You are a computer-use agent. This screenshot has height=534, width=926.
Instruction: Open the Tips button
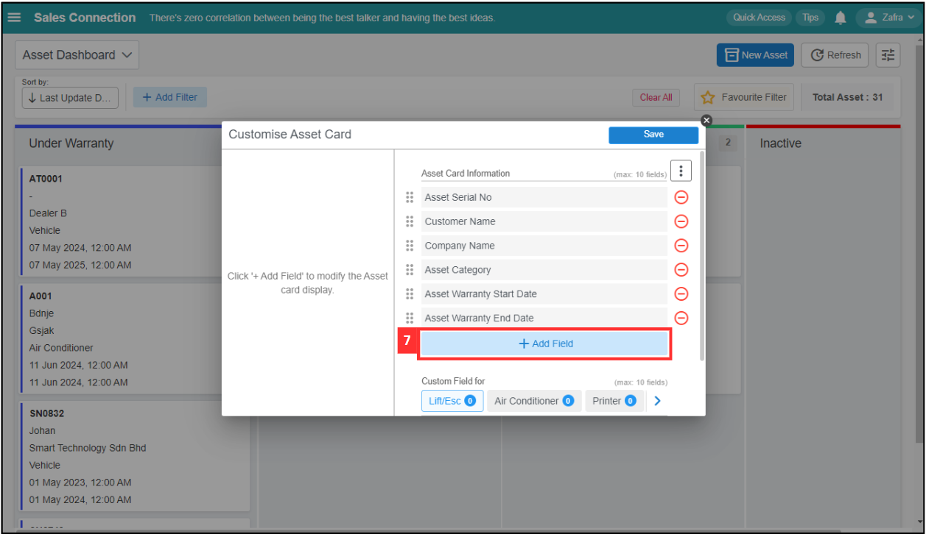(810, 18)
